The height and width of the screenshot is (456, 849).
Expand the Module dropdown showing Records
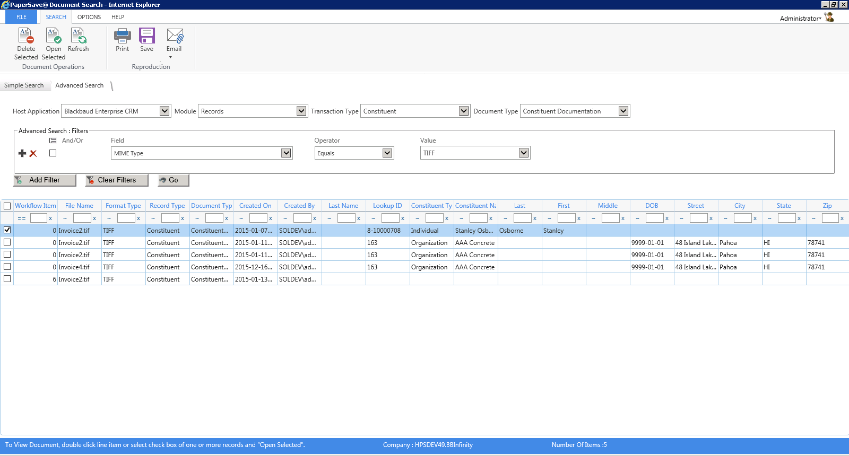click(x=301, y=111)
